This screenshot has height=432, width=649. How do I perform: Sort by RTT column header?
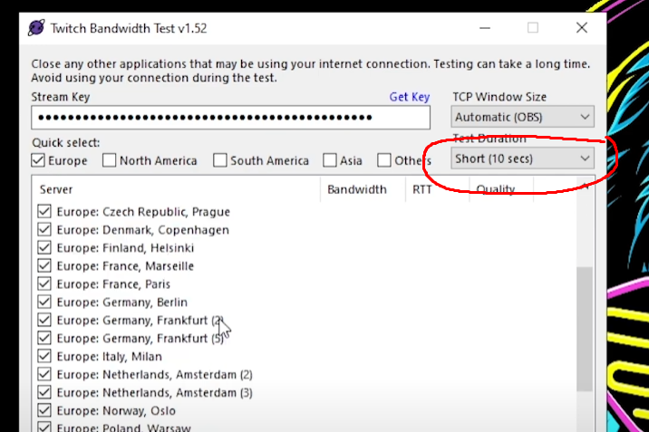438,189
